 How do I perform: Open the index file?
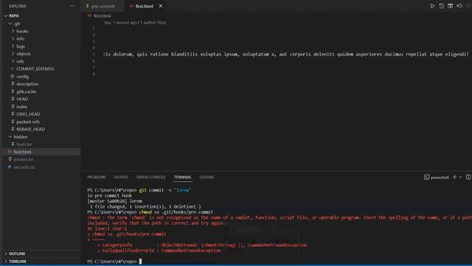click(x=21, y=106)
